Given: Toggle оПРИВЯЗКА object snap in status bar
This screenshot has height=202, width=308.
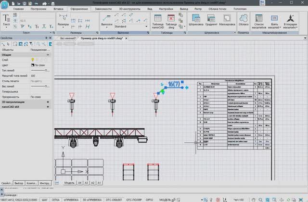Looking at the screenshot, I should (x=71, y=200).
